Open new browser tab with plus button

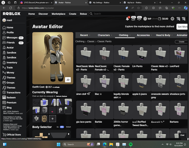point(160,3)
